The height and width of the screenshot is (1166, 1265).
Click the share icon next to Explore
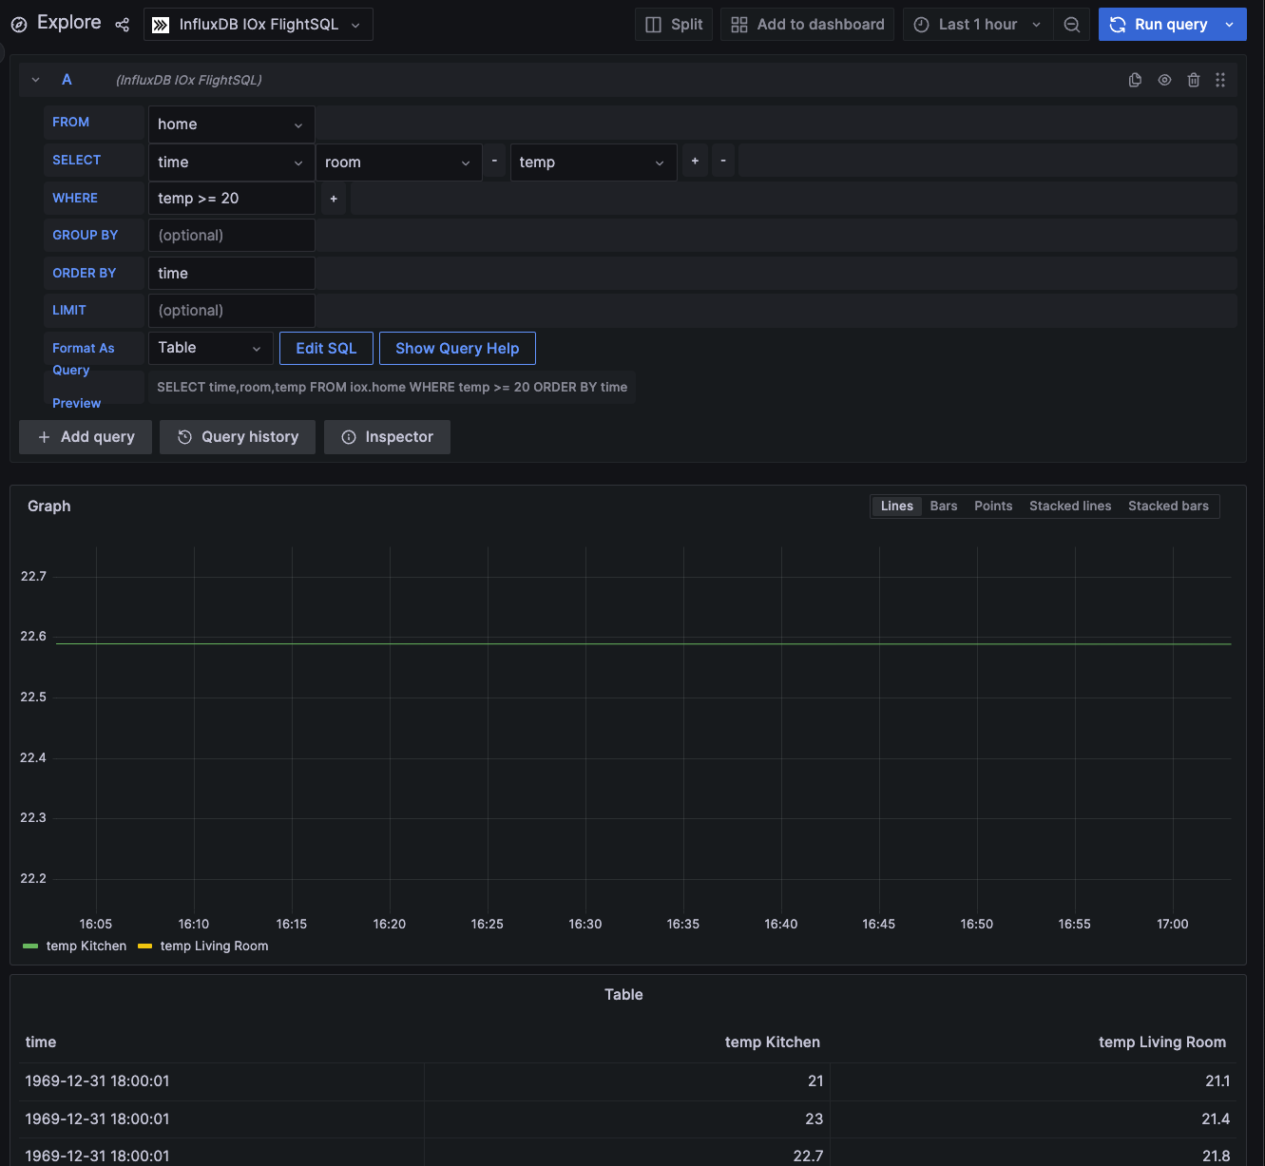point(122,25)
